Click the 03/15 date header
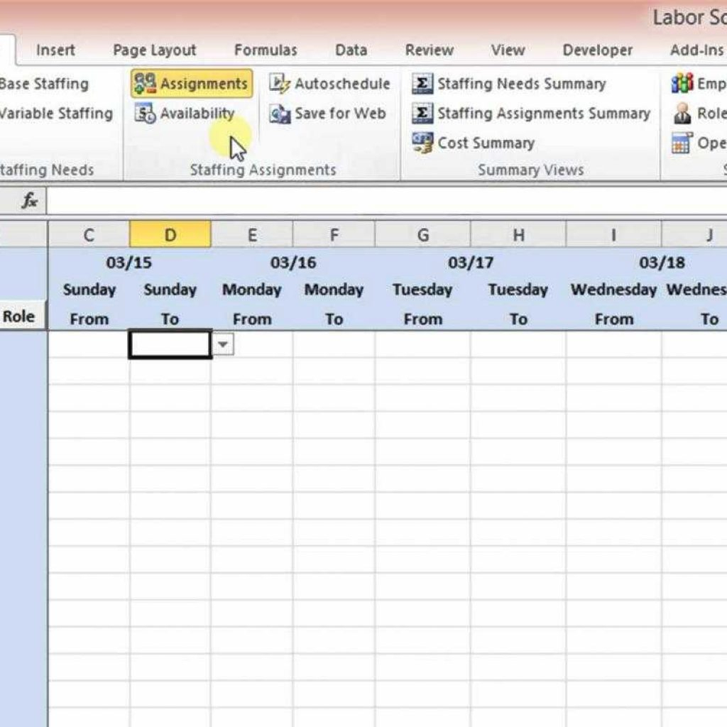Image resolution: width=727 pixels, height=727 pixels. 129,263
